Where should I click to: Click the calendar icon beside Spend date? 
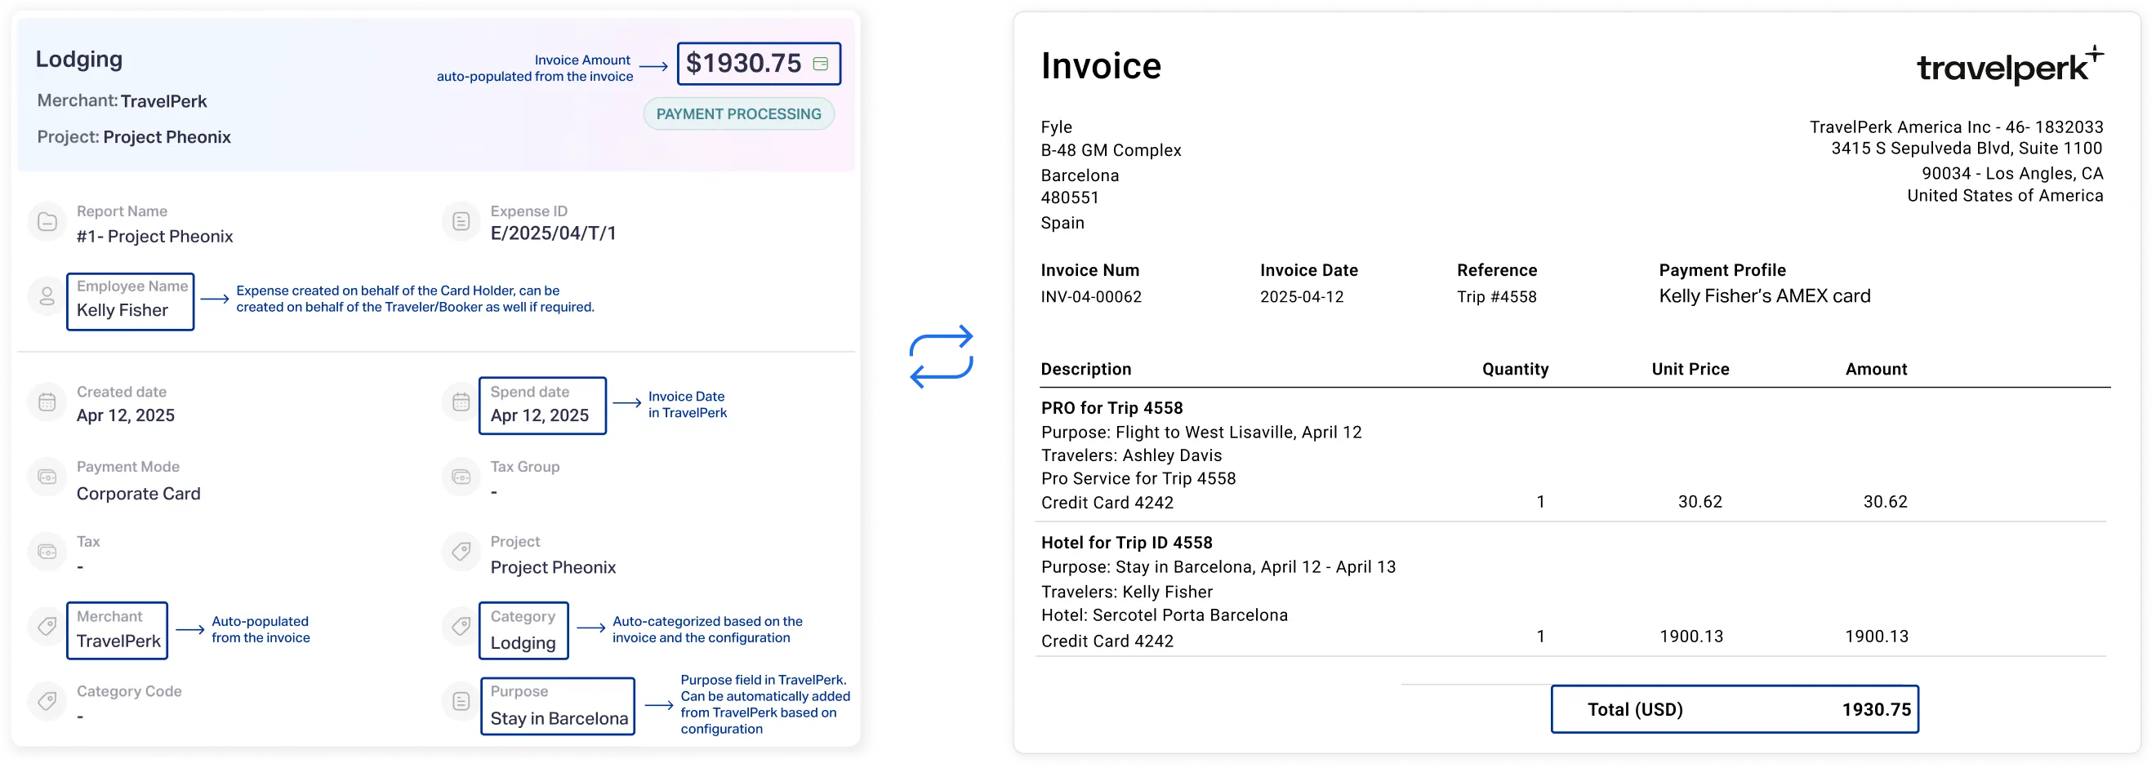[461, 402]
